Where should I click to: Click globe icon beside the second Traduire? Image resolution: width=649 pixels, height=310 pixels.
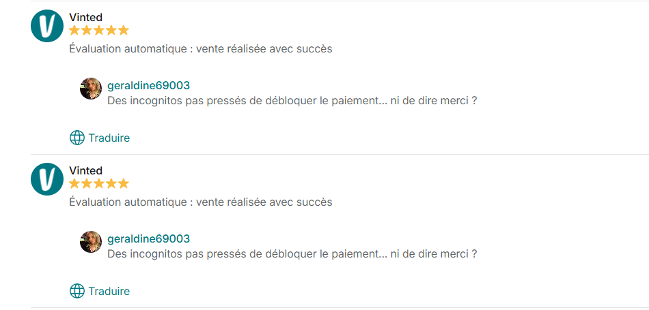[77, 291]
